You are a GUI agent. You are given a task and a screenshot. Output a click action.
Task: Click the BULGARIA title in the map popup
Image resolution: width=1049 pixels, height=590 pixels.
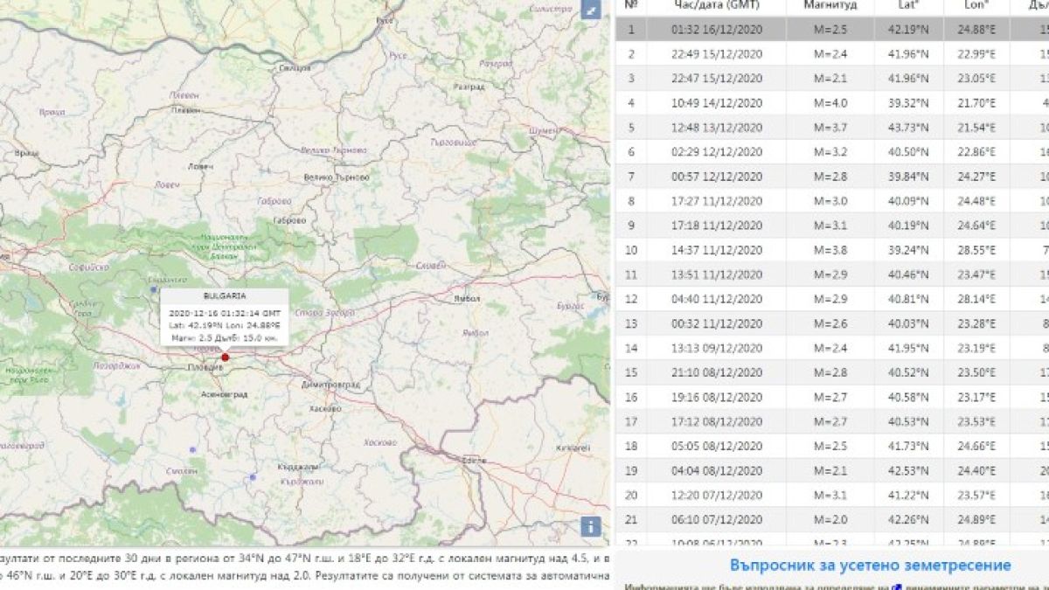225,295
